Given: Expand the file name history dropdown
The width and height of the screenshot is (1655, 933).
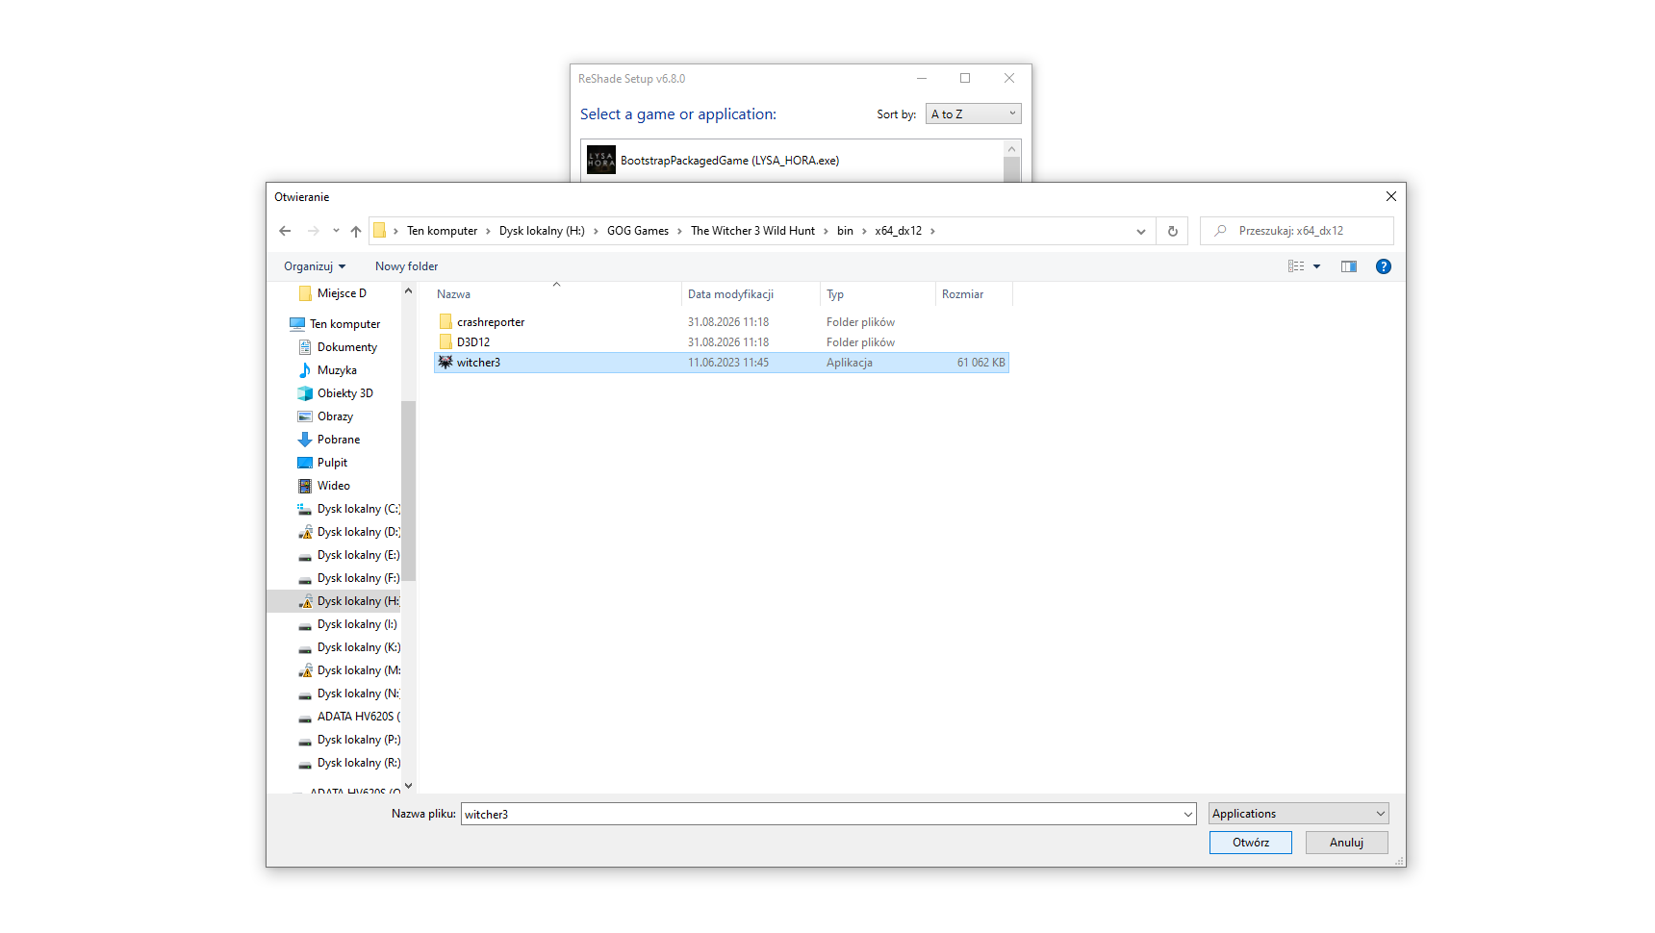Looking at the screenshot, I should pyautogui.click(x=1188, y=814).
